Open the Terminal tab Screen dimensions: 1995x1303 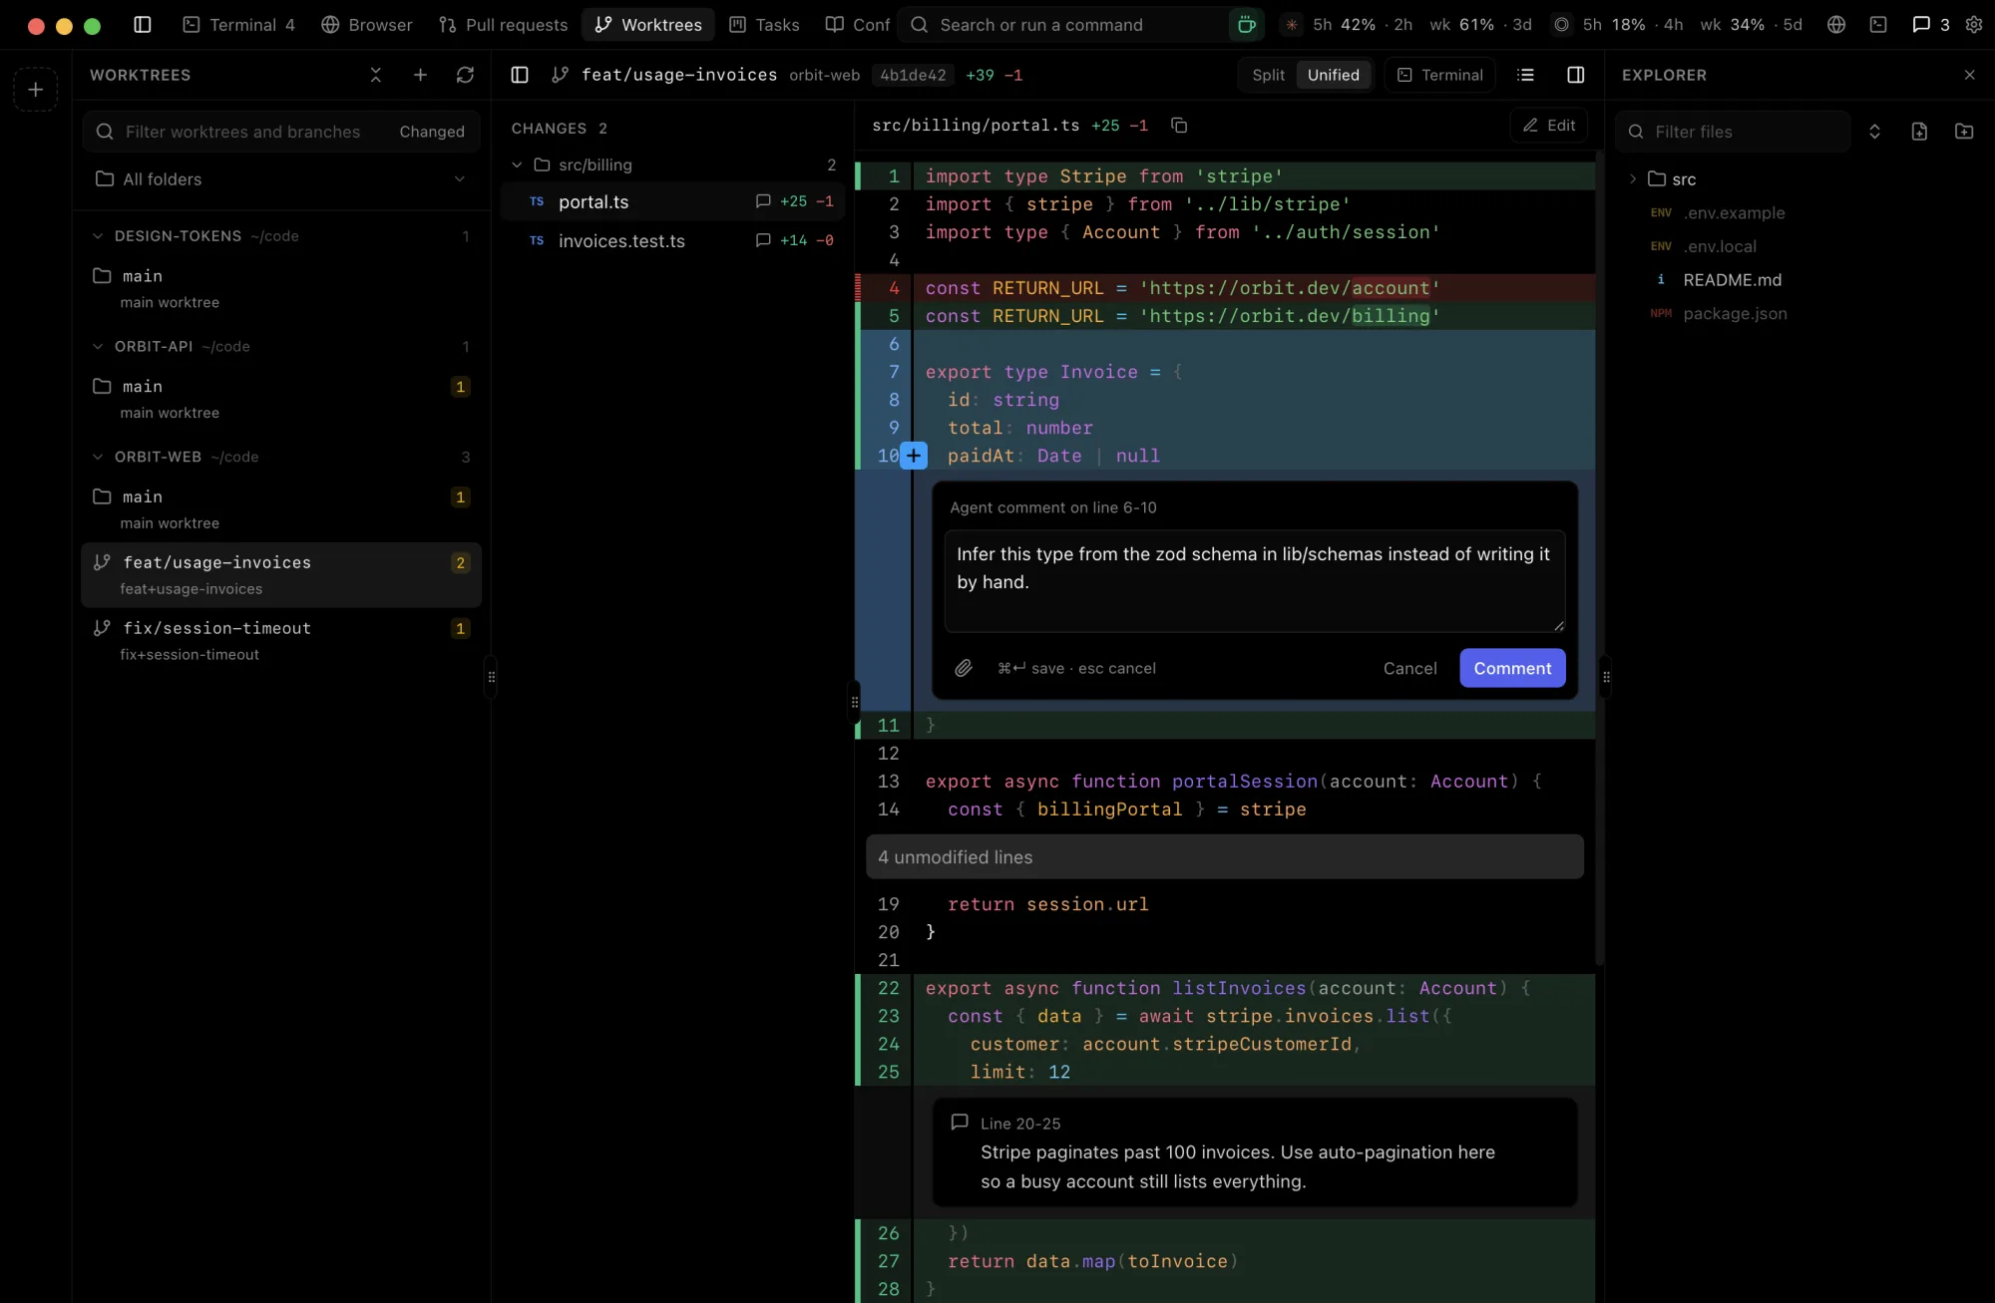[x=238, y=25]
